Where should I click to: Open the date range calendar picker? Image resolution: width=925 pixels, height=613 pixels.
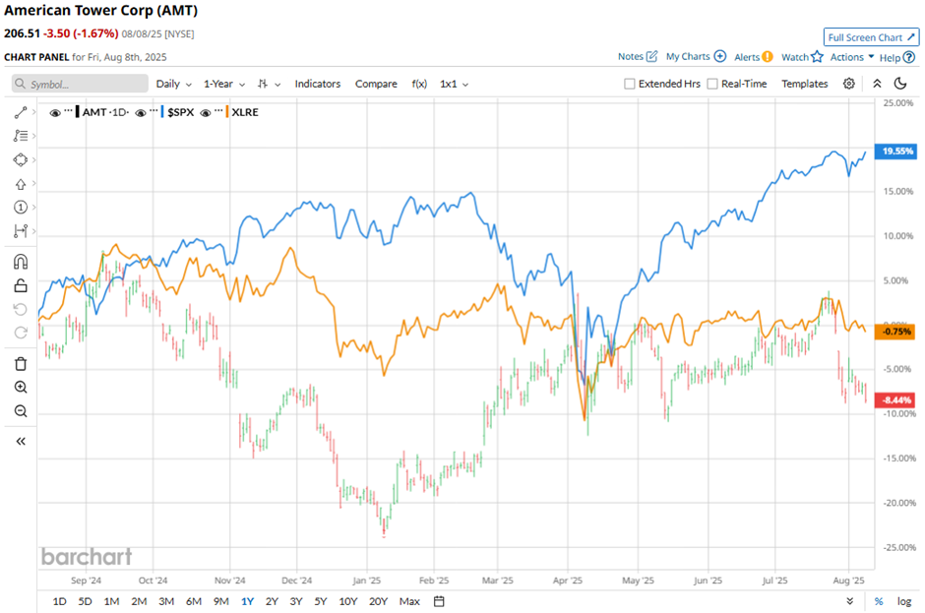[439, 601]
